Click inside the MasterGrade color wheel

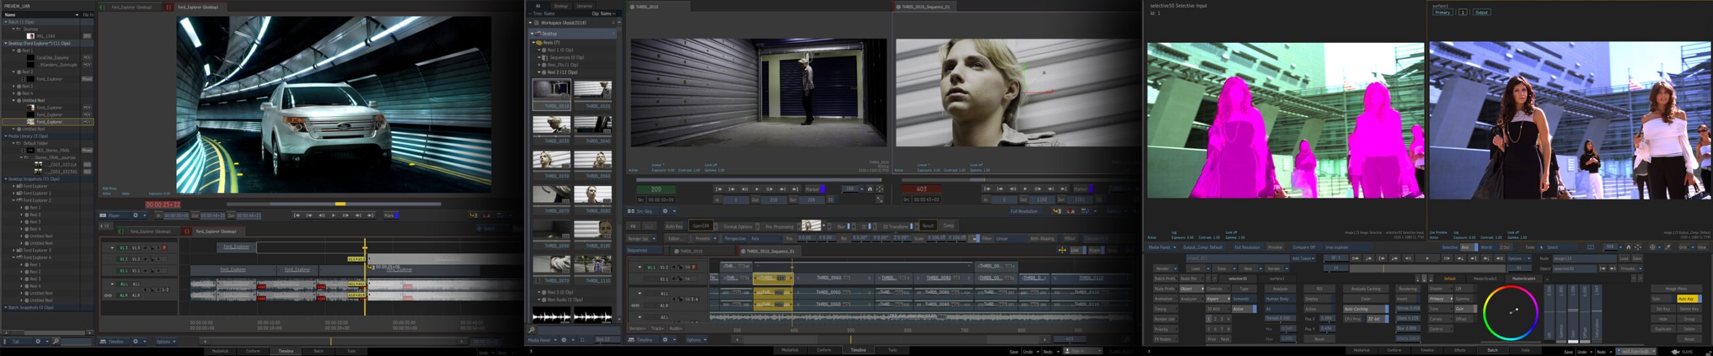[x=1510, y=313]
